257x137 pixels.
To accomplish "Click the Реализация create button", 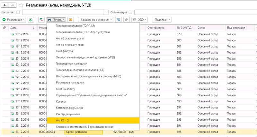I will click(14, 20).
